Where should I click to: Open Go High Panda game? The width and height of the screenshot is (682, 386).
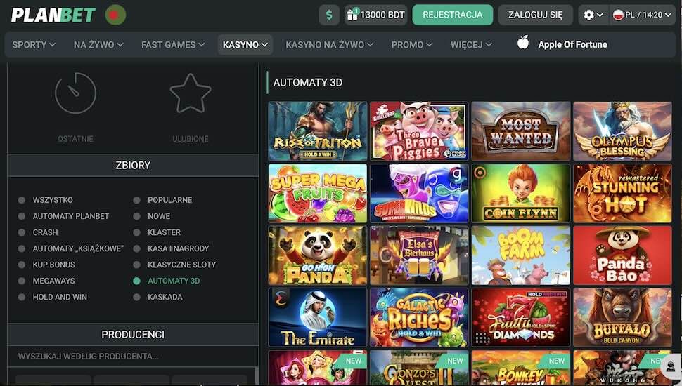[x=318, y=255]
